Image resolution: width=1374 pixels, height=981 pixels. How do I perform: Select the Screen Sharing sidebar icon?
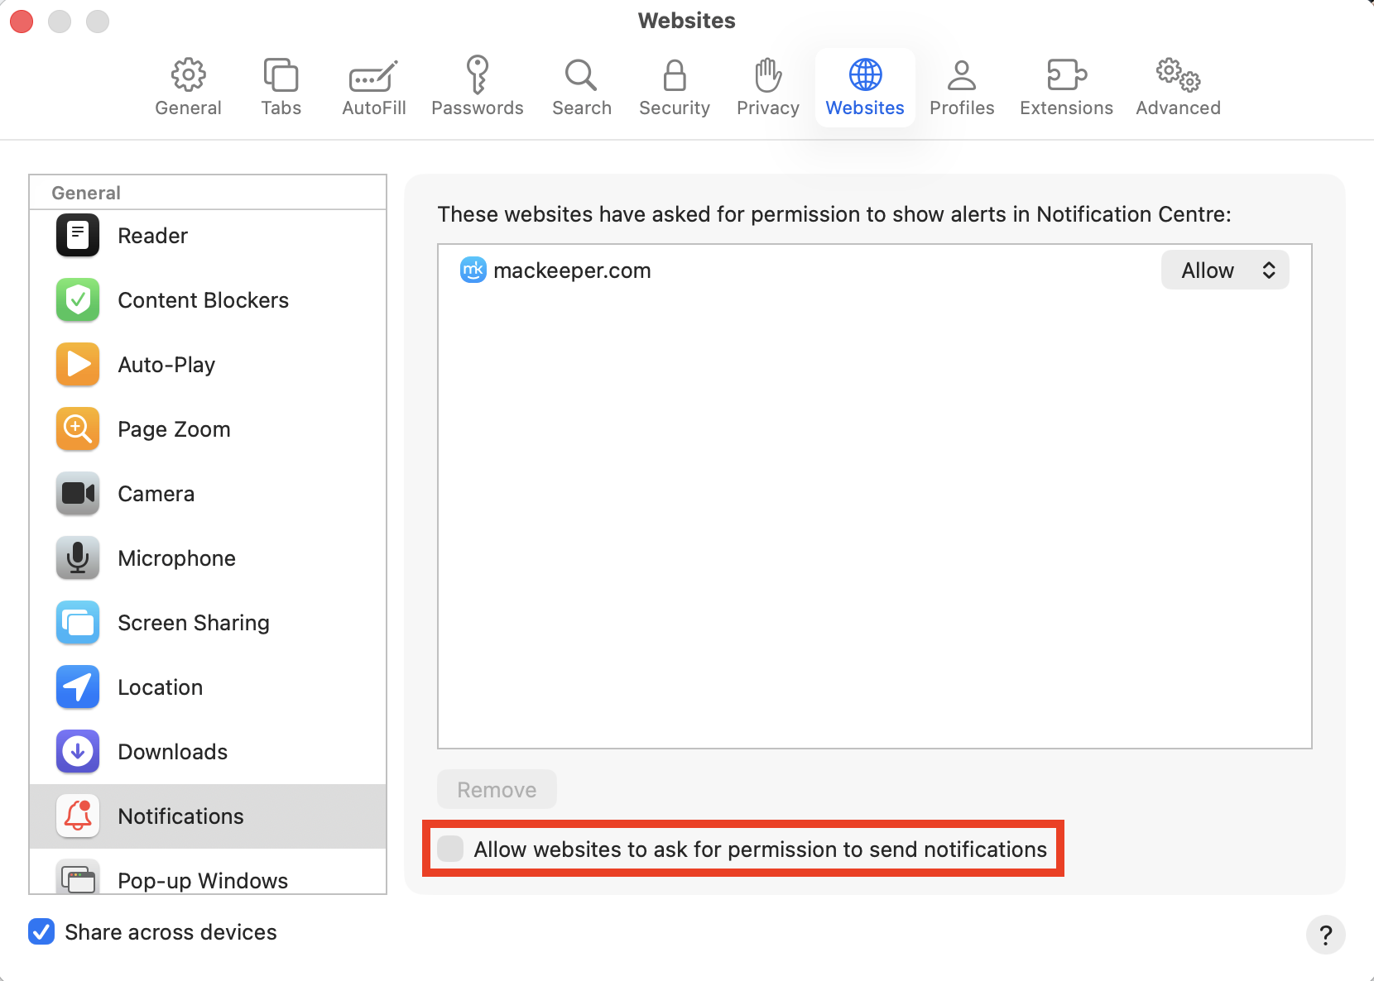coord(194,622)
